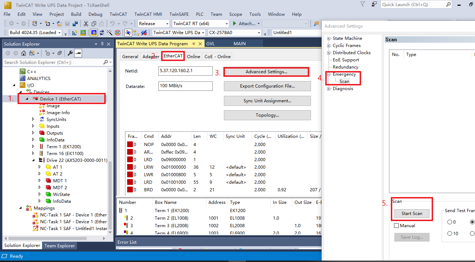Image resolution: width=475 pixels, height=262 pixels.
Task: Select Device 1 (EtherCAT) in the tree
Action: 60,99
